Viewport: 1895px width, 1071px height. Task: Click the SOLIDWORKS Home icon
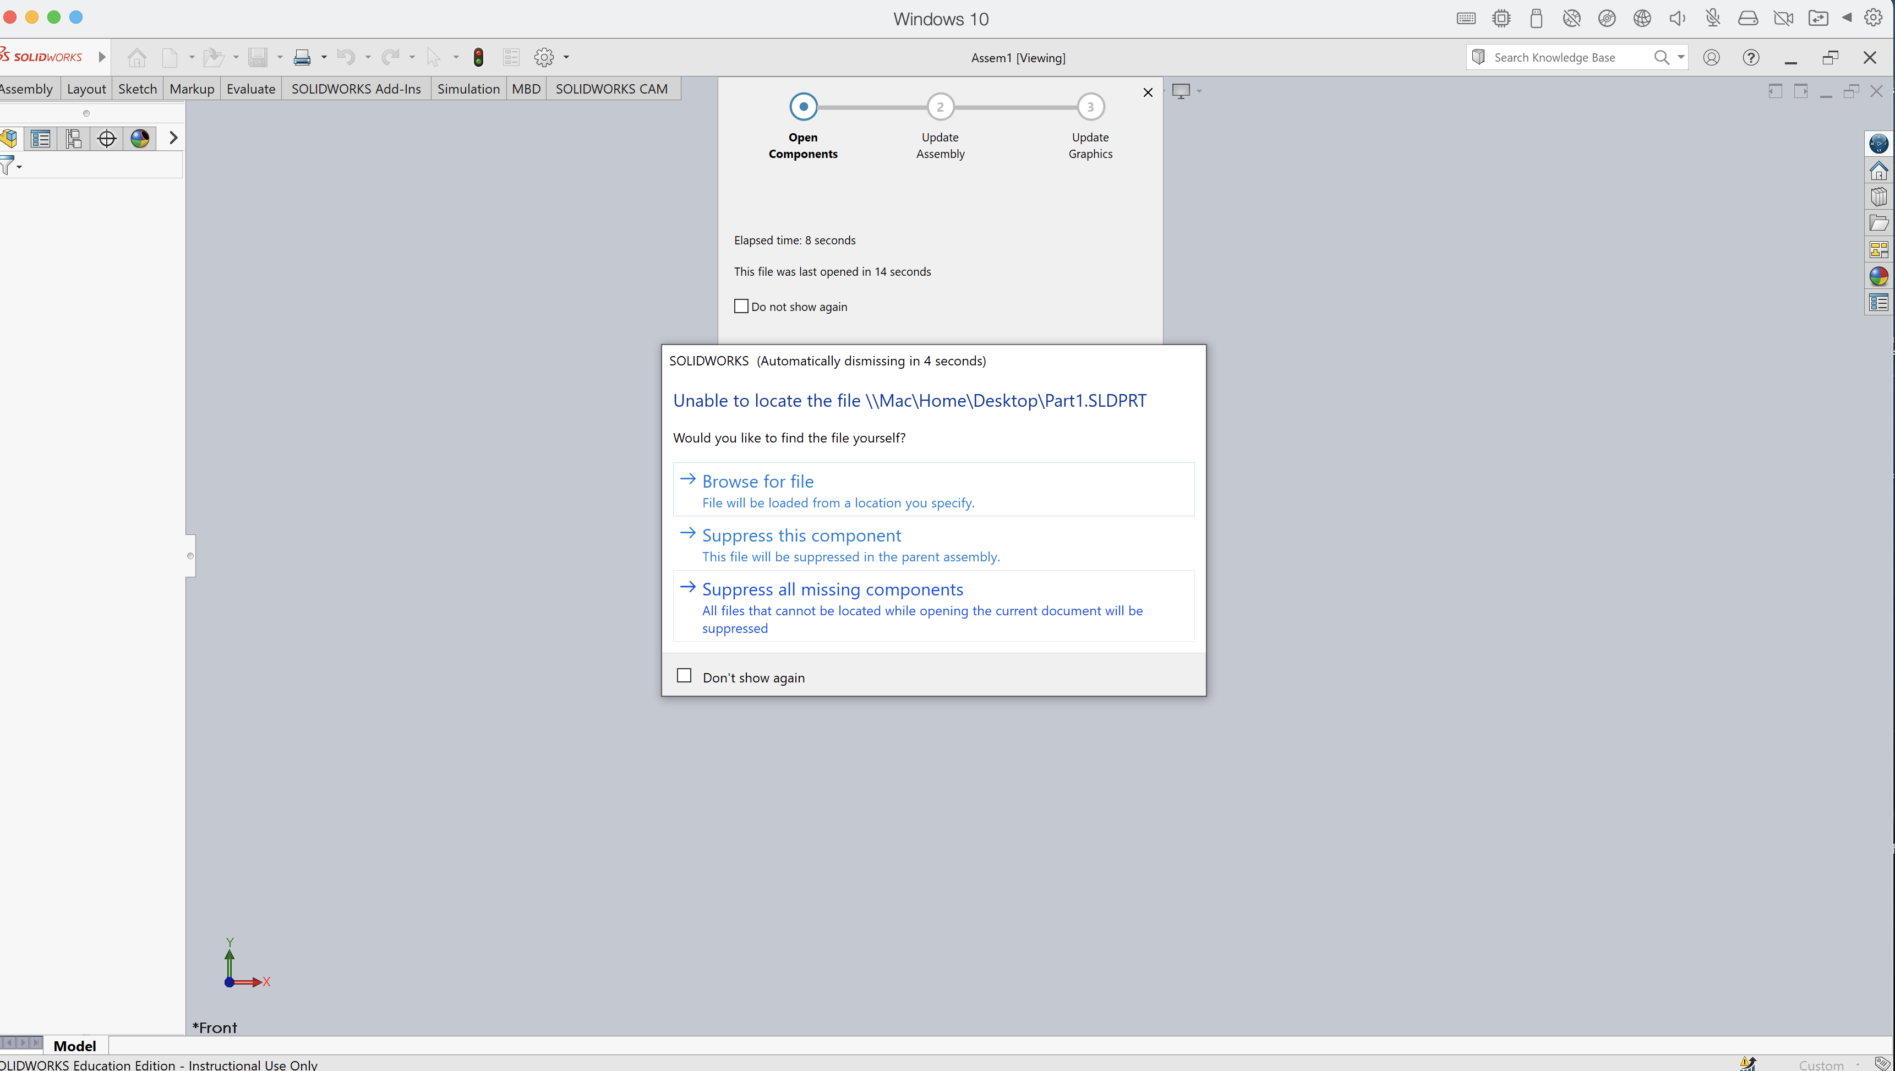pos(137,57)
